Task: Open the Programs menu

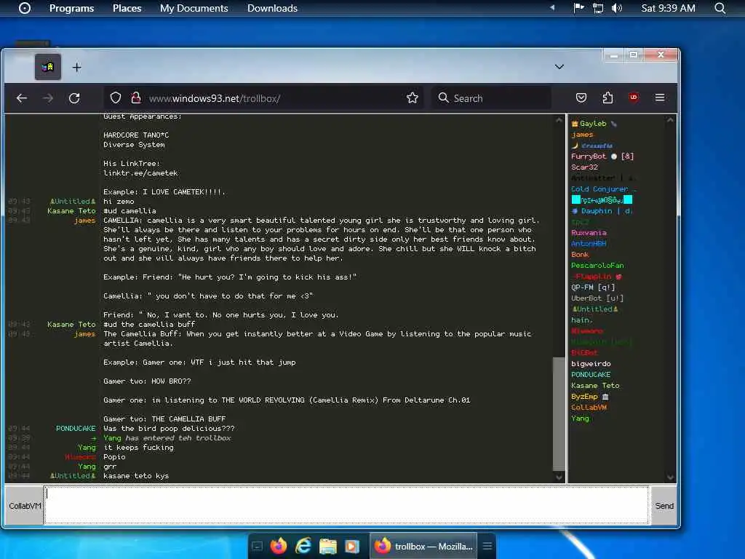Action: [72, 8]
